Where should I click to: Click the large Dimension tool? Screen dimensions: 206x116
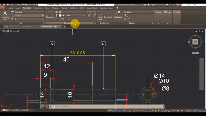pyautogui.click(x=50, y=15)
